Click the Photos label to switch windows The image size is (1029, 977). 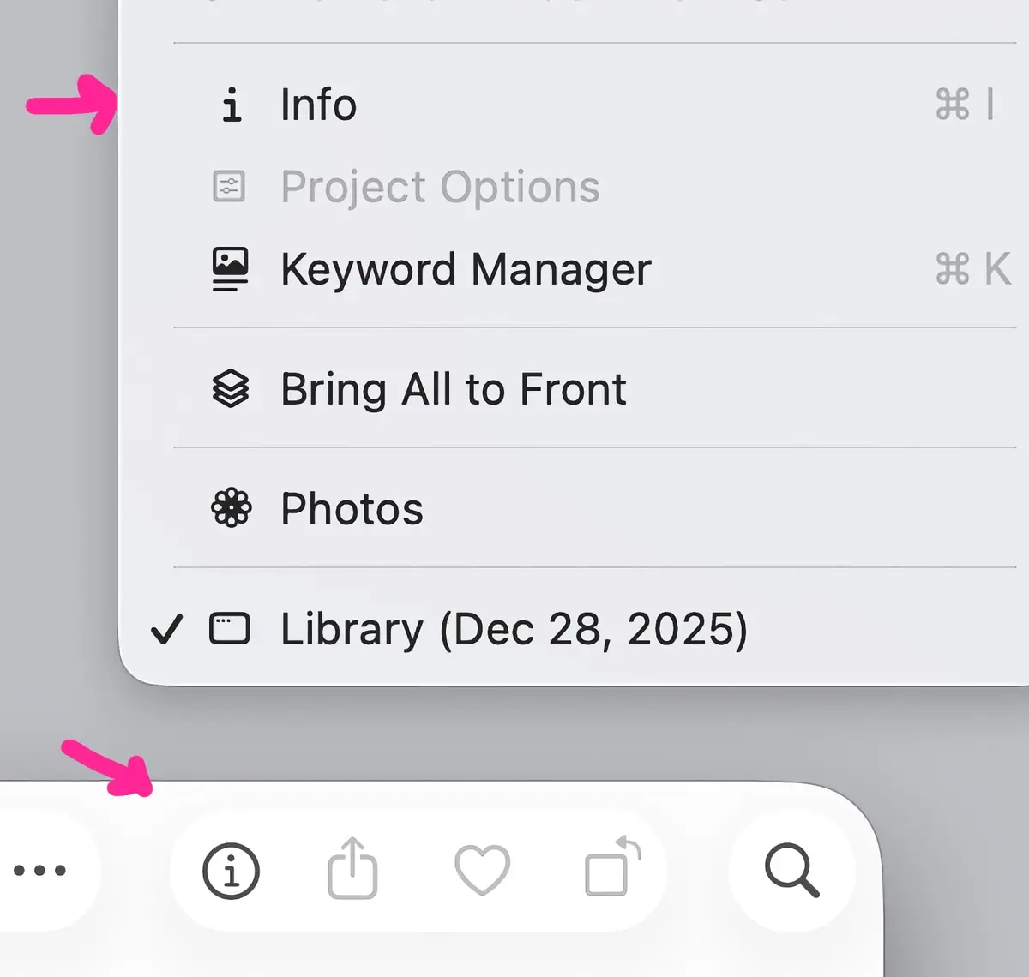351,507
